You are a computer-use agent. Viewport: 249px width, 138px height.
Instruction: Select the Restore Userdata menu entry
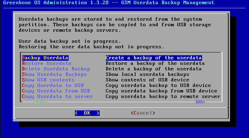pos(47,63)
